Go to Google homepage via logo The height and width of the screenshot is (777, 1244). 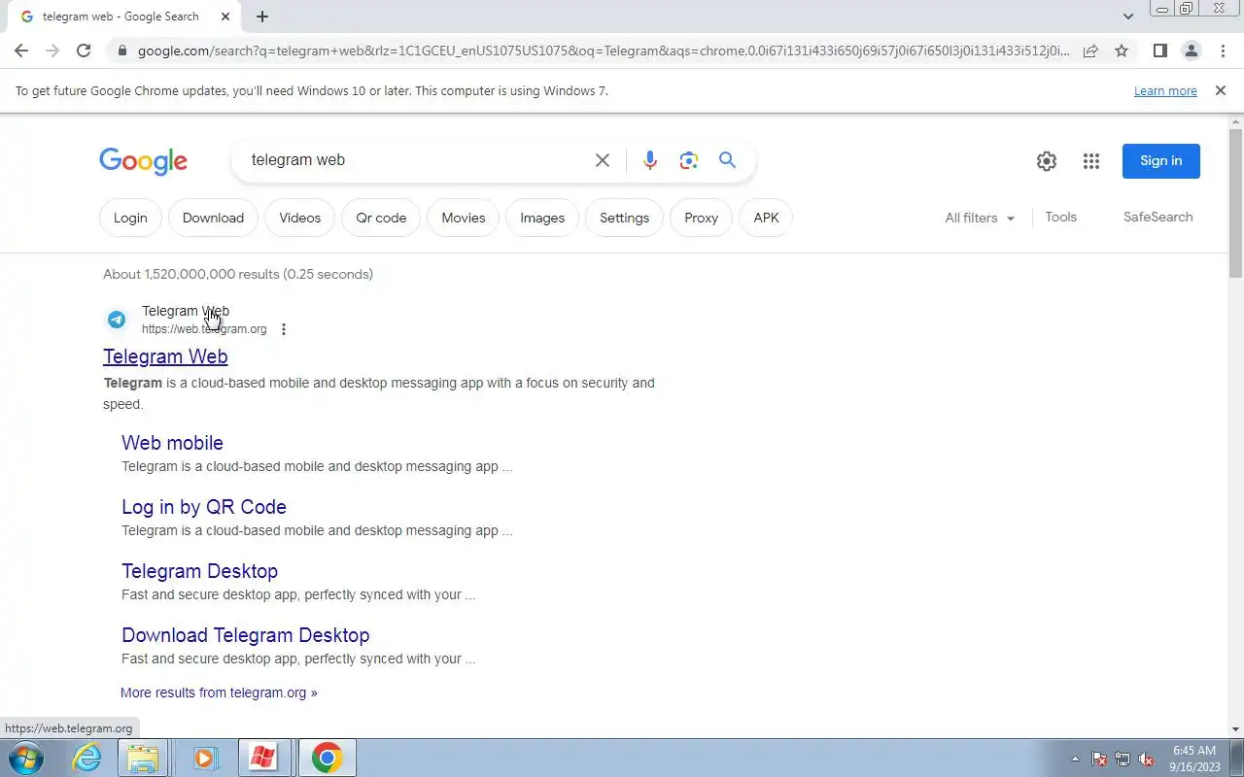143,161
